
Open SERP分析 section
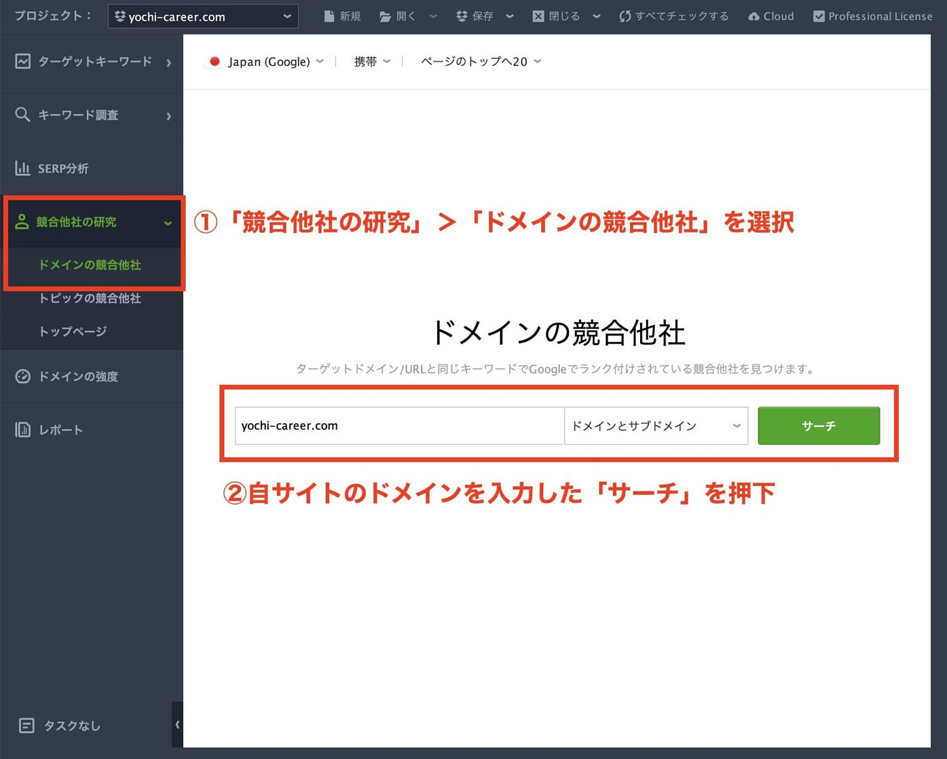92,168
